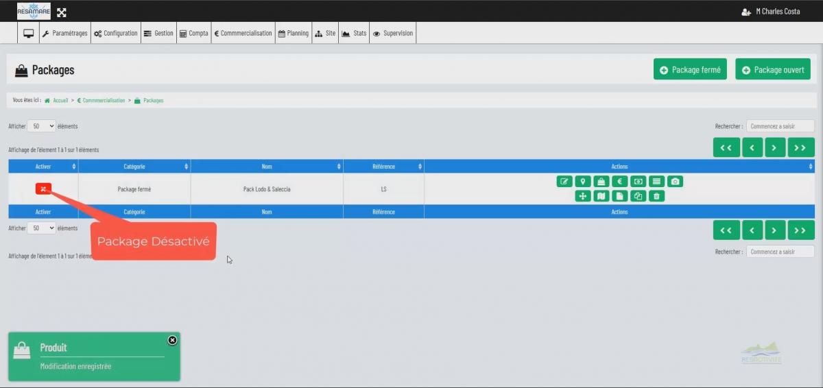The width and height of the screenshot is (823, 388).
Task: Click the LS reference cell
Action: (383, 189)
